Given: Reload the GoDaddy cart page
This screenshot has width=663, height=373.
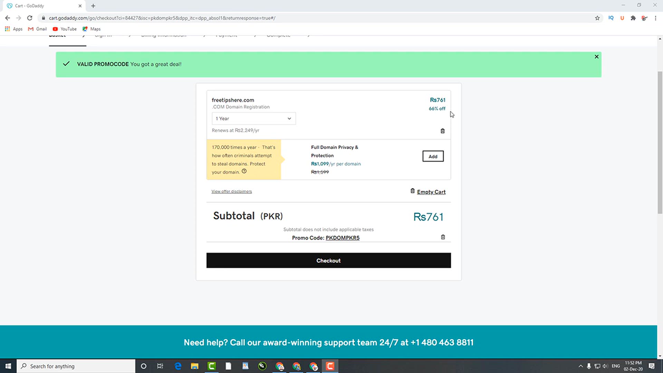Looking at the screenshot, I should (30, 18).
